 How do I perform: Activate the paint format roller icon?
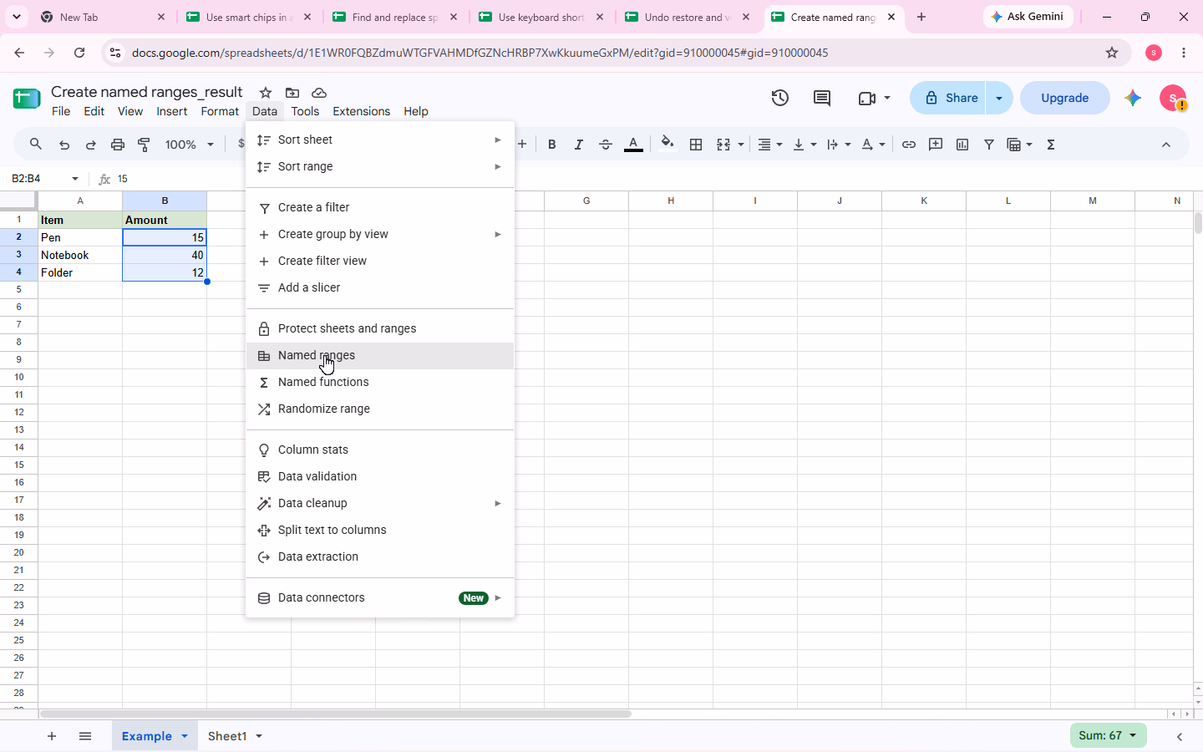[x=145, y=145]
